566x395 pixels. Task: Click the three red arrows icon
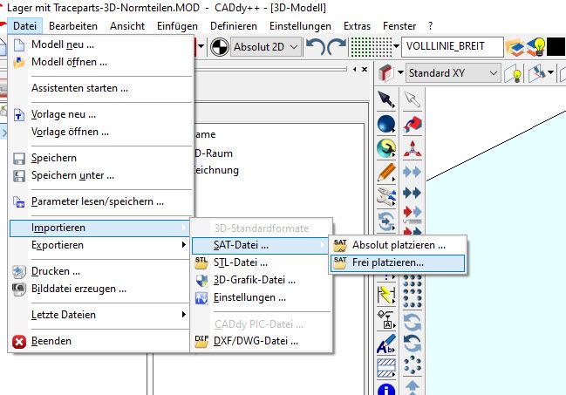[x=413, y=148]
